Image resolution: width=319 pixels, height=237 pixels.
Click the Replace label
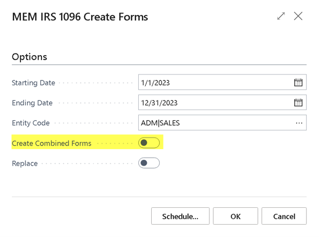(x=25, y=164)
